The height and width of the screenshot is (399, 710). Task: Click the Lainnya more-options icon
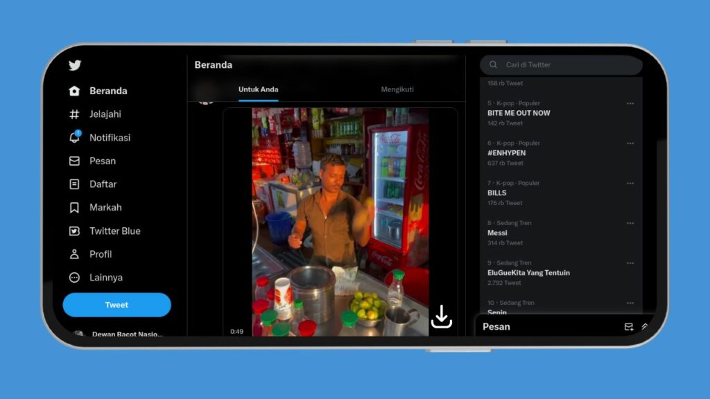tap(75, 277)
